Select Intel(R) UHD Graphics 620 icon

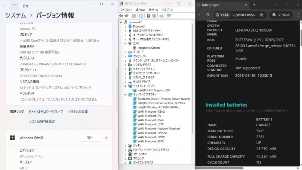135,90
